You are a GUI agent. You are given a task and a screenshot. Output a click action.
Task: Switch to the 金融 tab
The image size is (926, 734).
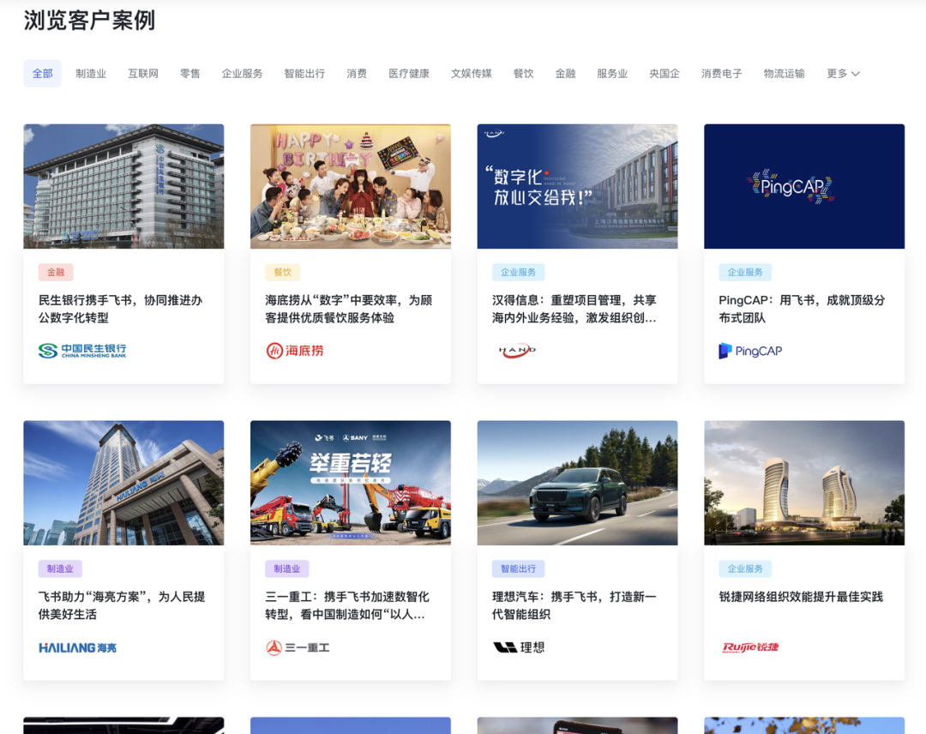pyautogui.click(x=565, y=74)
